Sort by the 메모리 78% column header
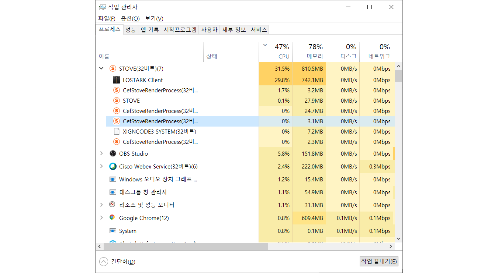This screenshot has height=273, width=498. click(309, 52)
